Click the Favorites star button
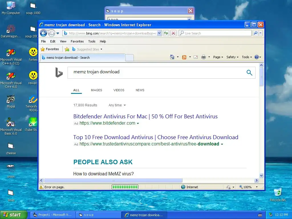The height and width of the screenshot is (219, 292). tap(50, 49)
